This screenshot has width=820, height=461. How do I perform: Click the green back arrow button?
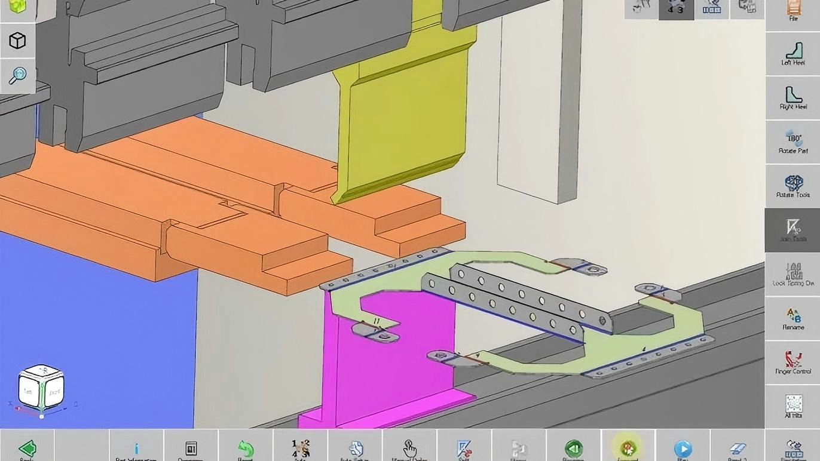click(x=27, y=448)
